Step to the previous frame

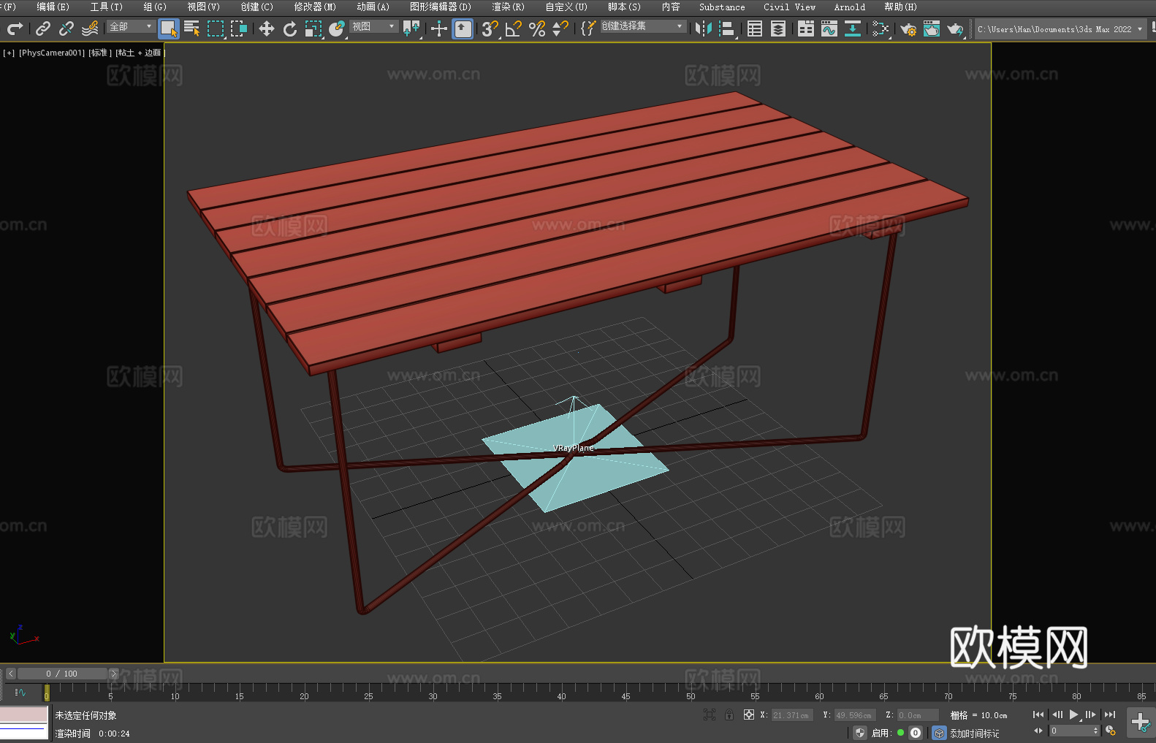[1057, 715]
